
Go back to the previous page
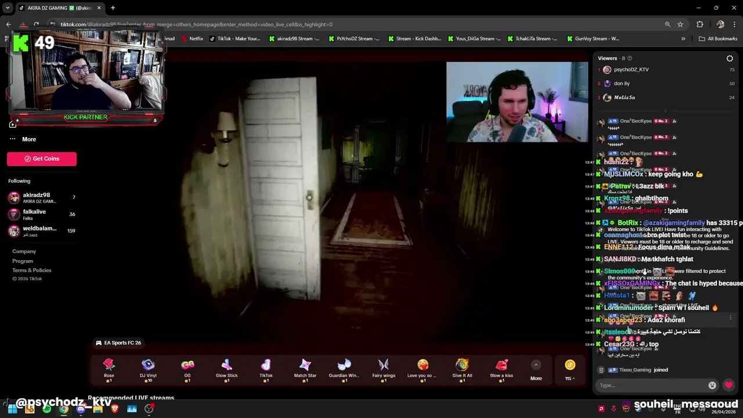[x=9, y=24]
